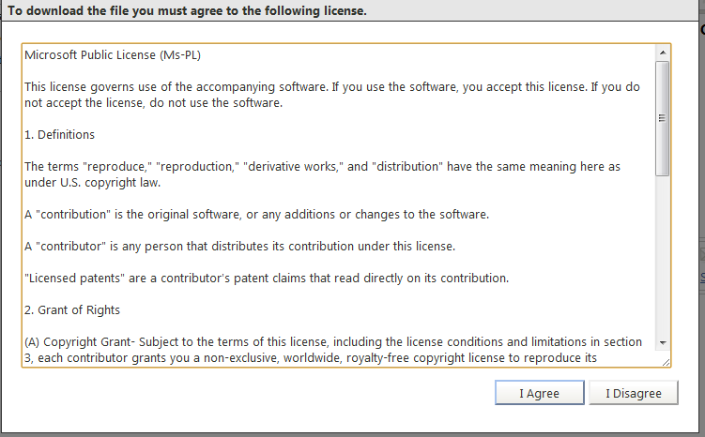The width and height of the screenshot is (705, 437).
Task: Click 'not accept the license, do not use' line
Action: 153,103
